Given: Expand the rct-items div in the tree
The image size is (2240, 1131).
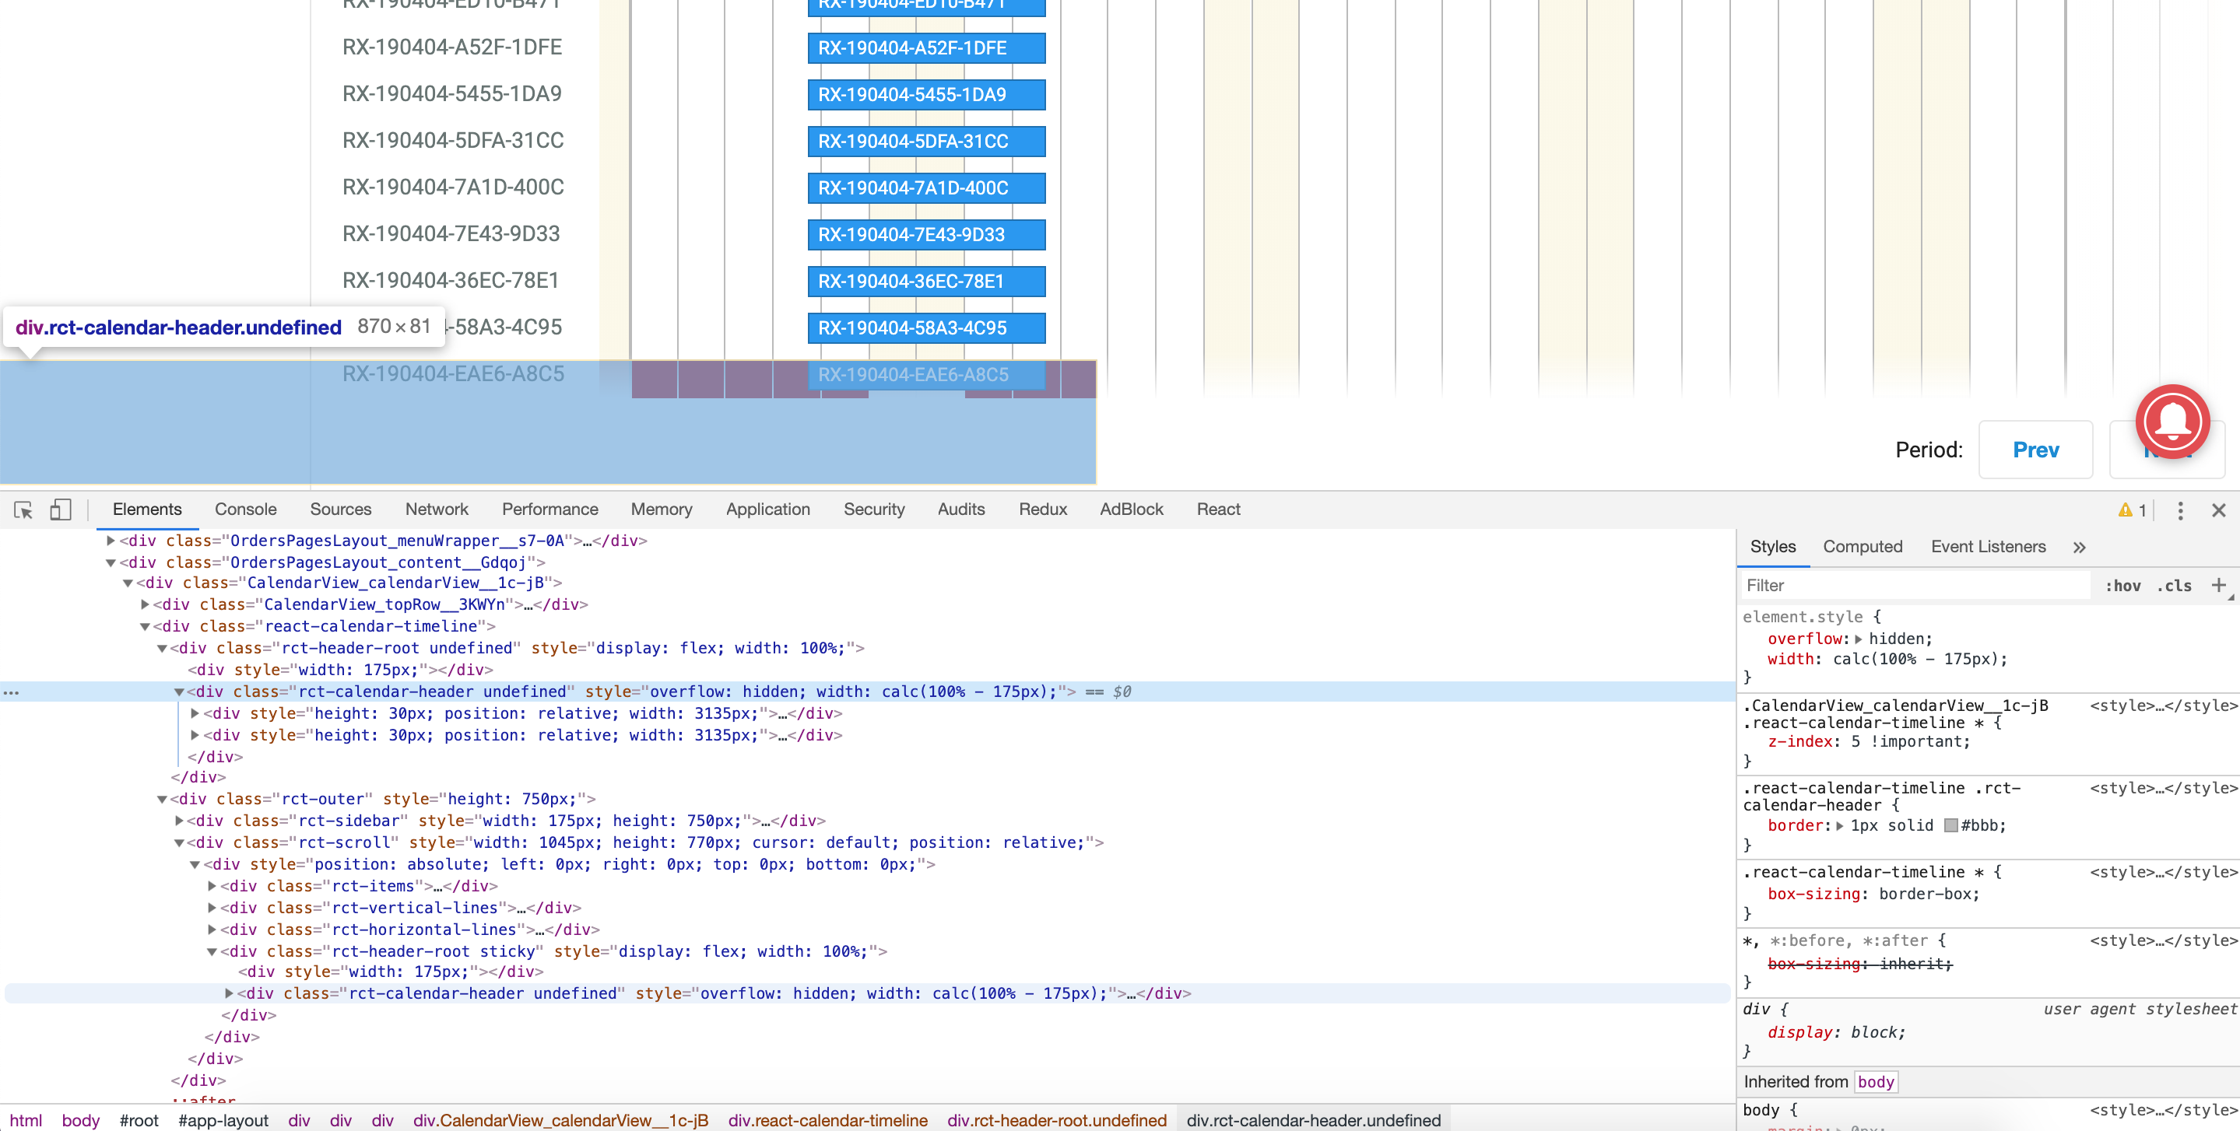Looking at the screenshot, I should 211,886.
